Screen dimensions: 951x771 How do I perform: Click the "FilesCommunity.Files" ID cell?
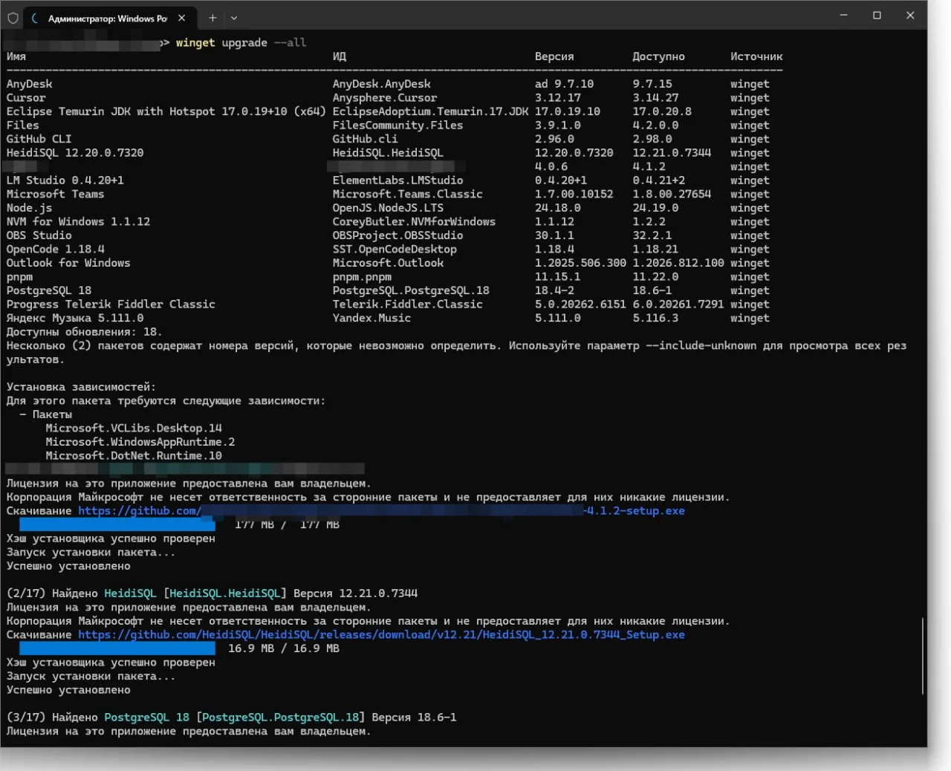click(398, 125)
